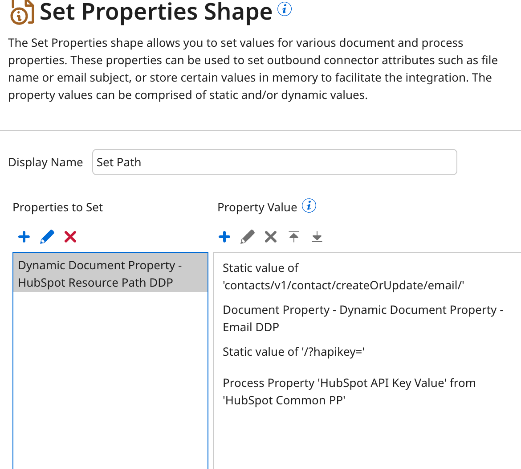Click the empty area below the selected property
Image resolution: width=521 pixels, height=469 pixels.
[x=110, y=379]
